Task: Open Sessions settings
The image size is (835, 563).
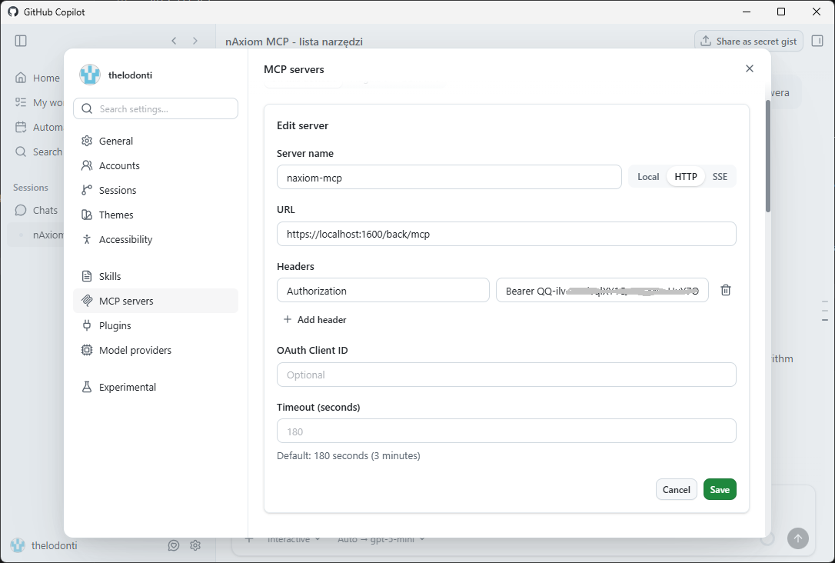Action: pos(155,190)
